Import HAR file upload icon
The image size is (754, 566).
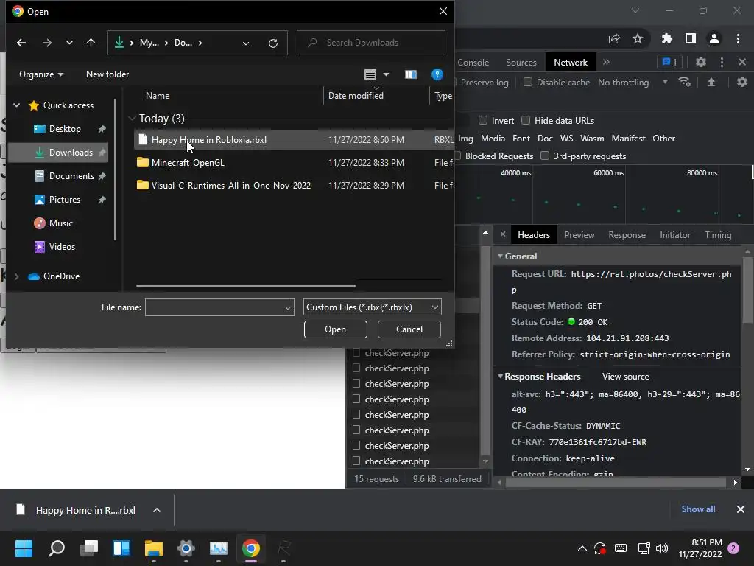pos(711,83)
